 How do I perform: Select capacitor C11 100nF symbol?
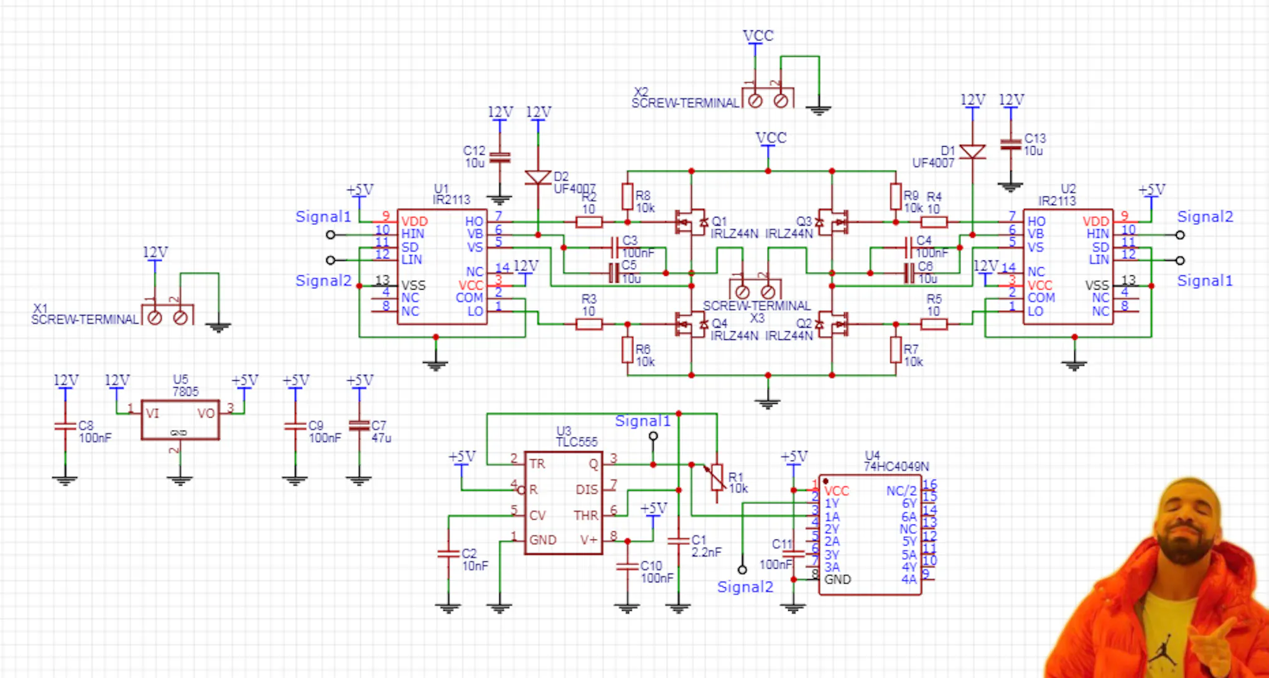coord(793,553)
